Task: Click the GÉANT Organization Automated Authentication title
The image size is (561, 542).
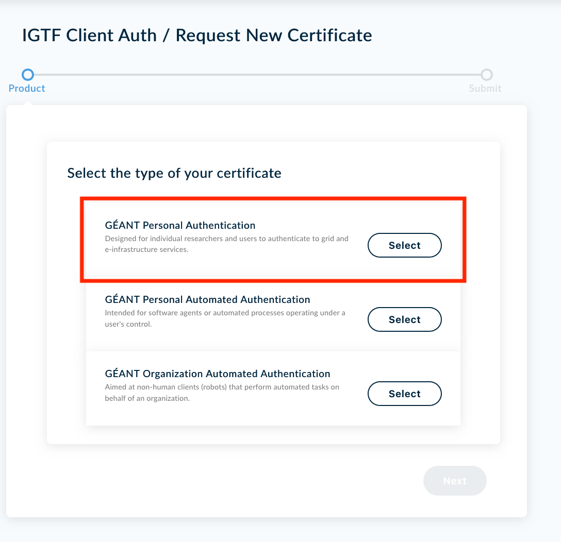Action: click(x=217, y=374)
